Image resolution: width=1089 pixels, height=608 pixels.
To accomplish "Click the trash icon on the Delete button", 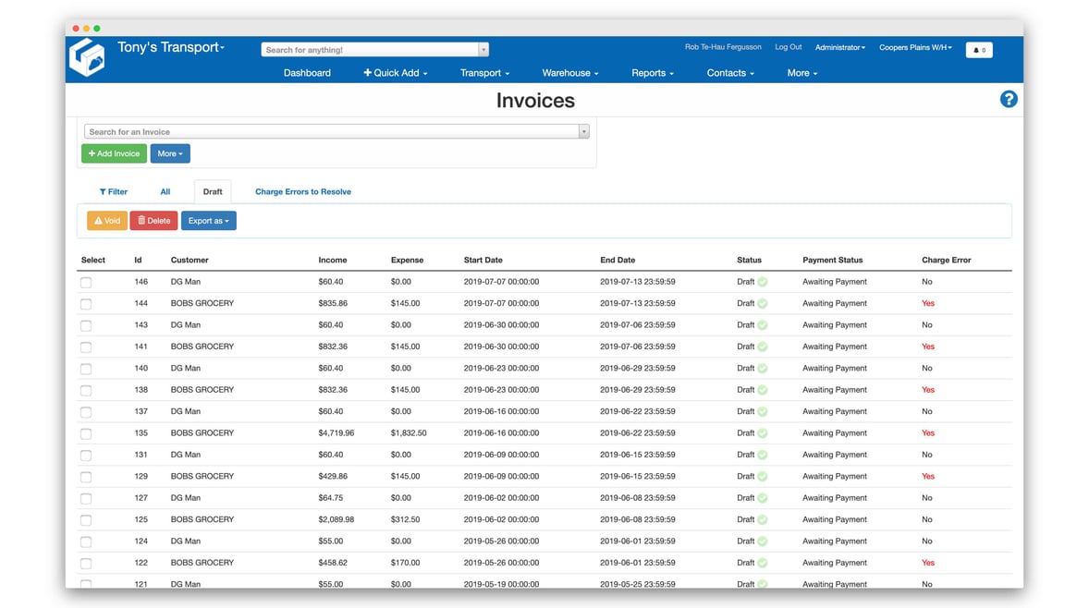I will (x=142, y=221).
